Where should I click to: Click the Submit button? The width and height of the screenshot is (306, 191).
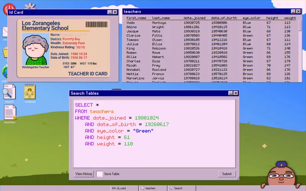(x=227, y=174)
